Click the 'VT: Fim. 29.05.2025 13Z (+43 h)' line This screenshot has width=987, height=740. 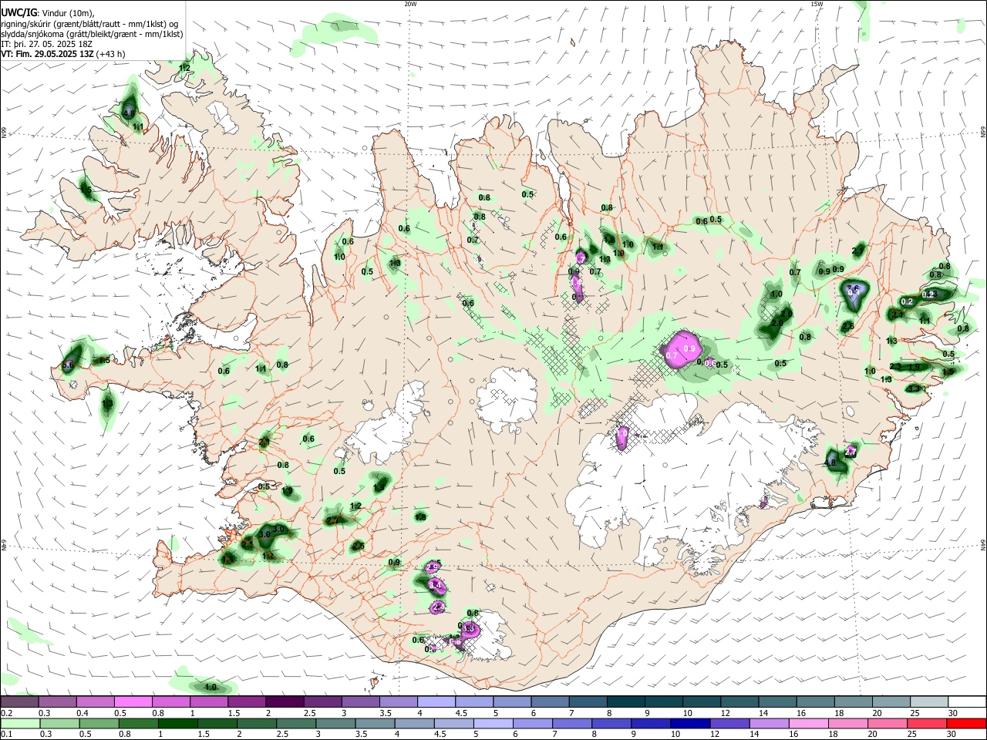[63, 54]
